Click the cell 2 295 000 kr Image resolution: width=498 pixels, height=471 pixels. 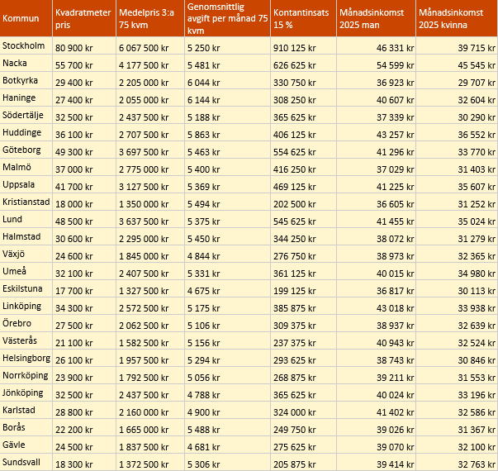click(x=150, y=236)
